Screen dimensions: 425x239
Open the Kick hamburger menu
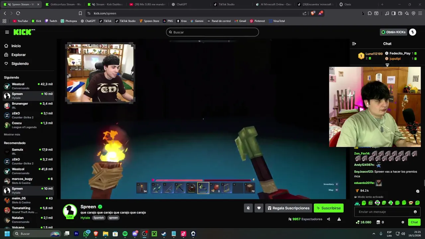7,32
